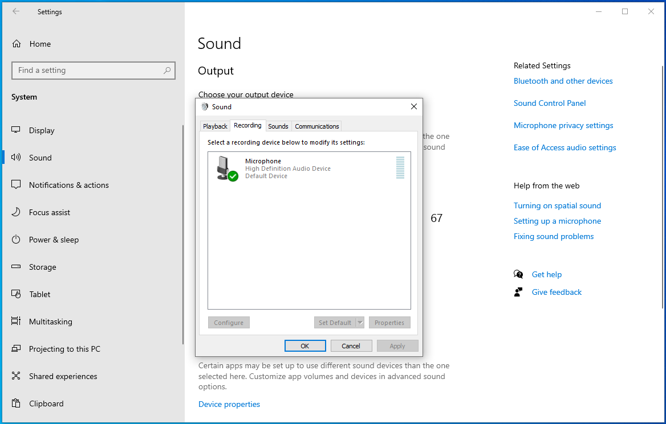666x424 pixels.
Task: Click the Projecting to this PC icon
Action: point(16,348)
